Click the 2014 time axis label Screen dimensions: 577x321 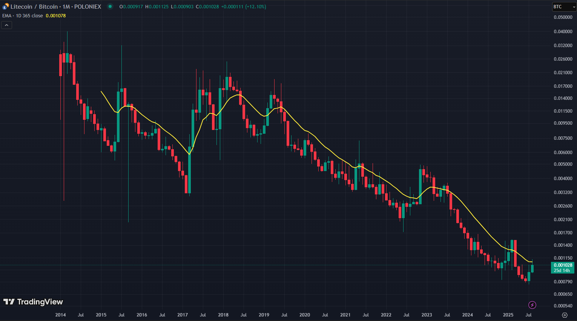point(60,315)
